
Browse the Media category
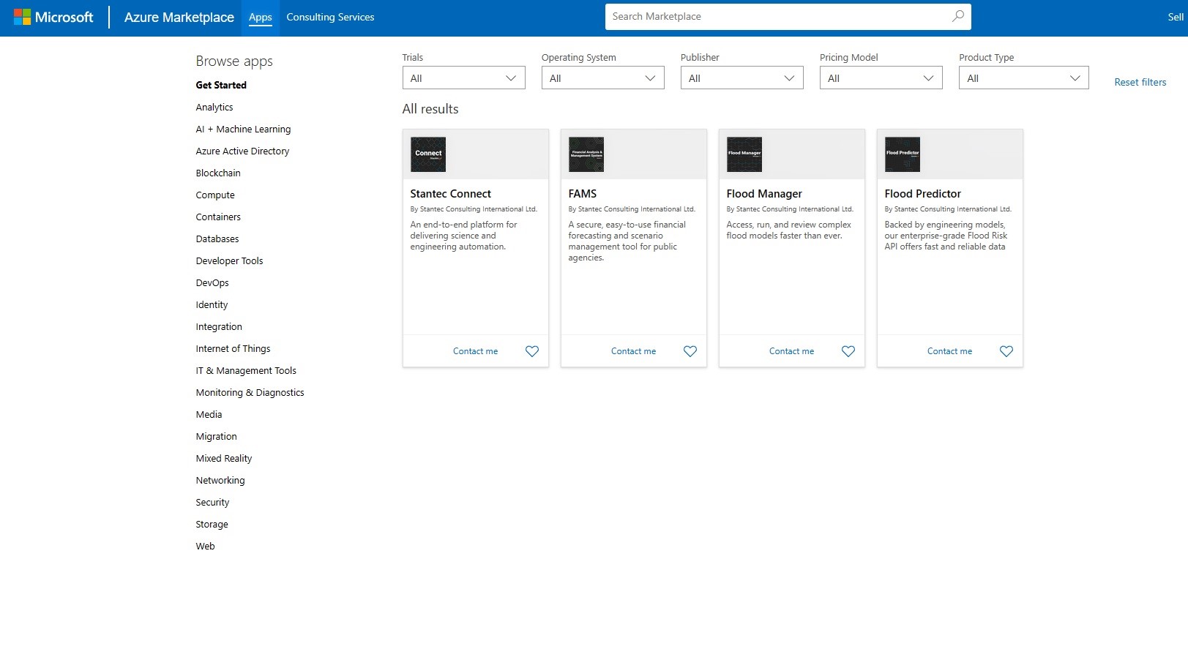[x=209, y=414]
